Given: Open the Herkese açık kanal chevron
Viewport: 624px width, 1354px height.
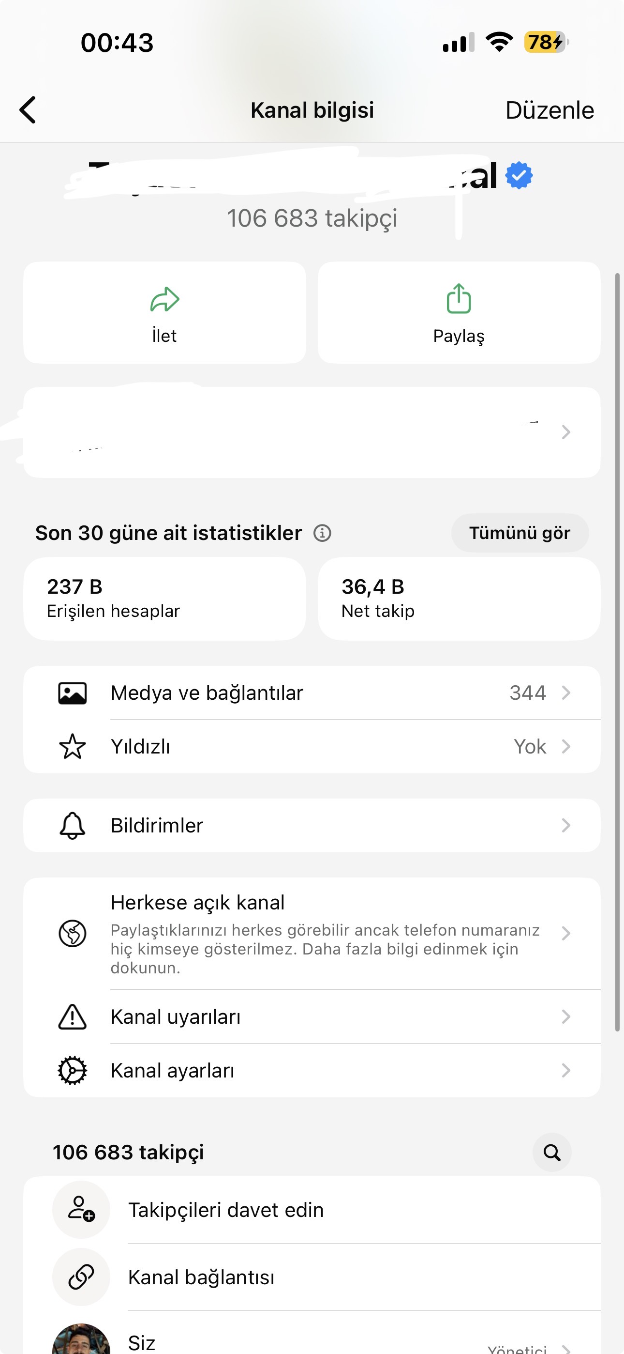Looking at the screenshot, I should pos(565,934).
